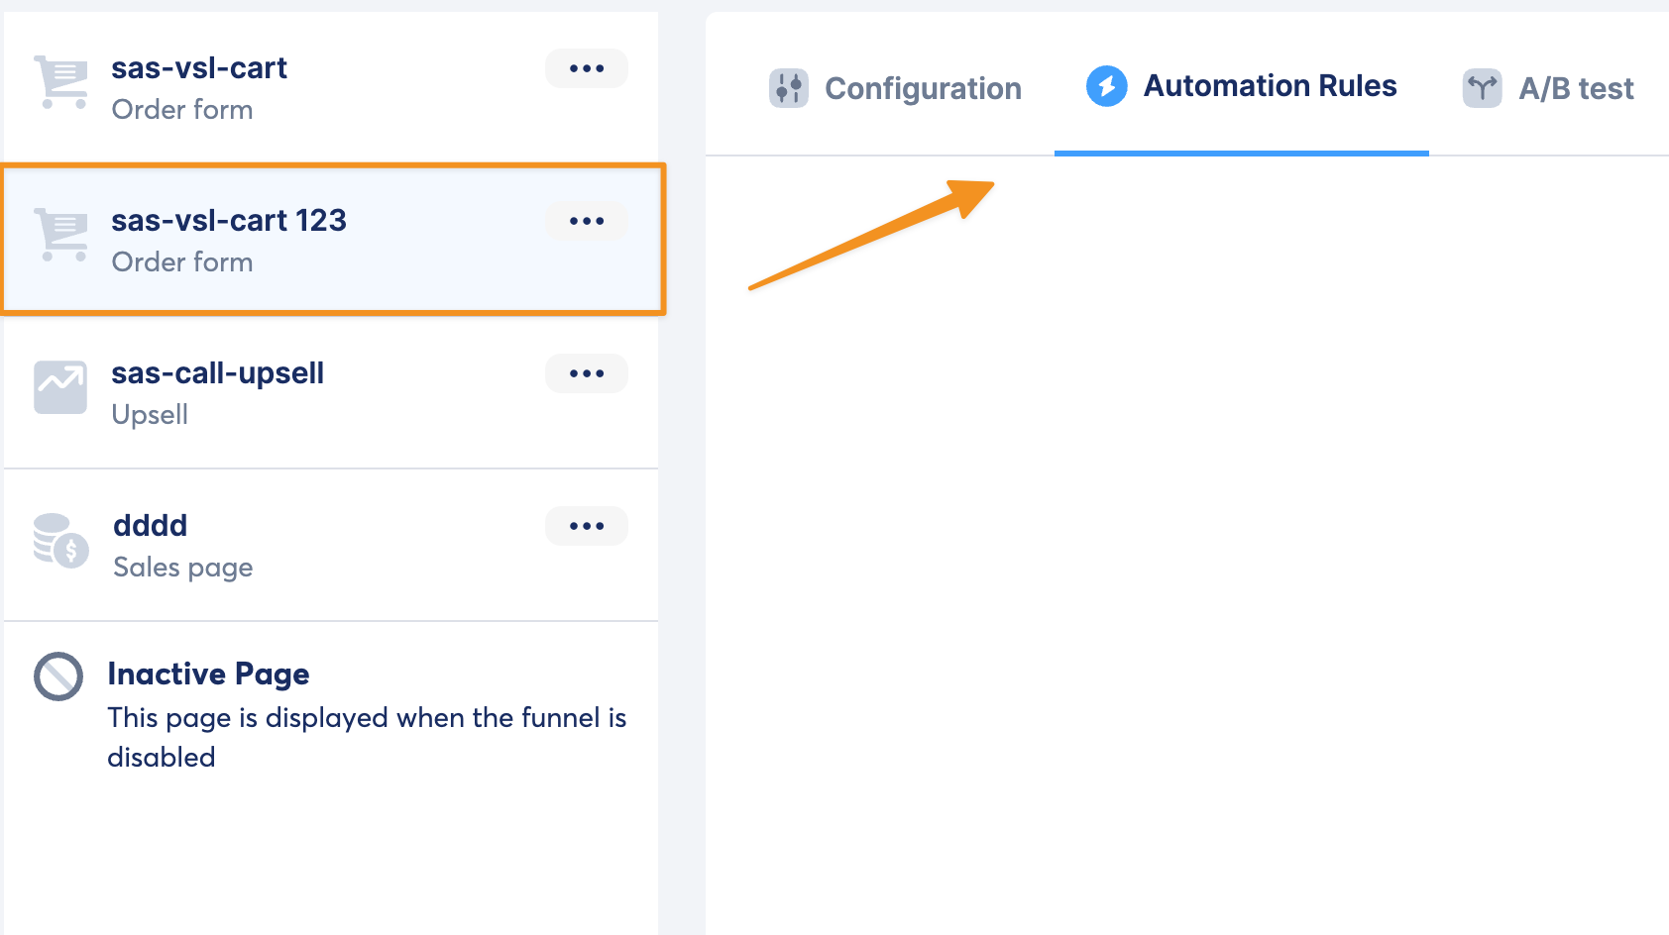Open options menu for sas-vsl-cart
This screenshot has width=1669, height=935.
tap(587, 68)
